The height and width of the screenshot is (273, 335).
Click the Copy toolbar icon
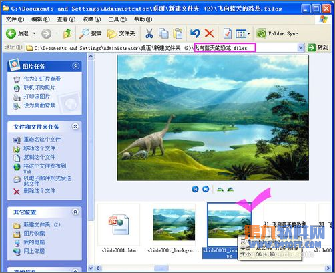click(163, 33)
